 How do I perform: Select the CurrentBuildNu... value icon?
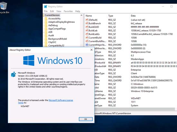(x=87, y=41)
